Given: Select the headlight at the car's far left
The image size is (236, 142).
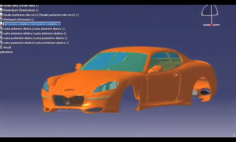Looking at the screenshot, I should pos(46,86).
